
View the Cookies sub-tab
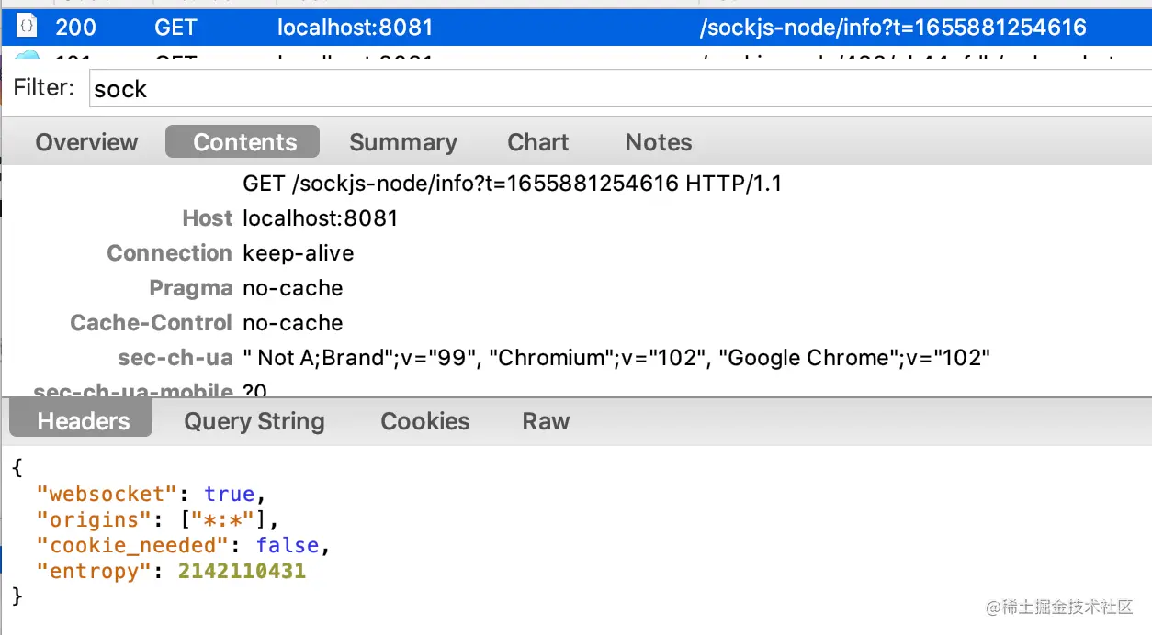(x=424, y=421)
